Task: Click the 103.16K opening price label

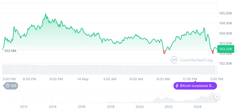Action: (10, 51)
